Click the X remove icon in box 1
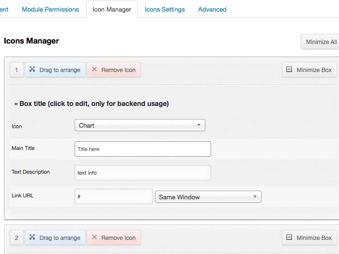This screenshot has width=339, height=254. tap(94, 70)
